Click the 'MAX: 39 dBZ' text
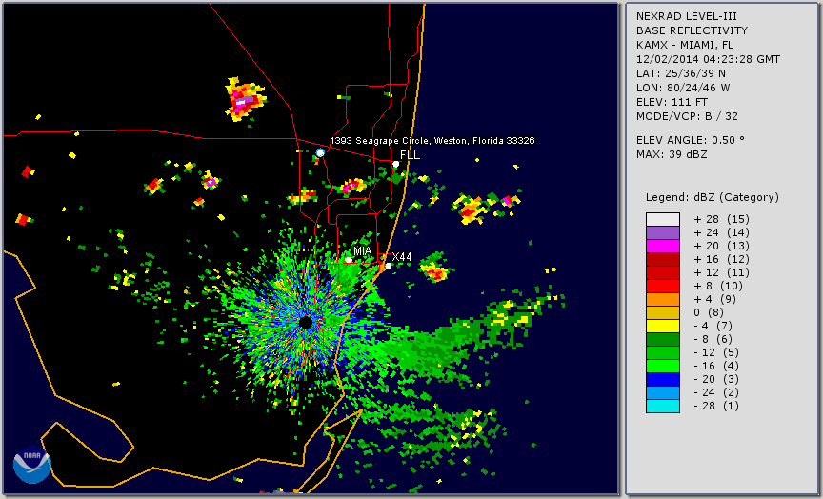823x499 pixels. point(672,154)
